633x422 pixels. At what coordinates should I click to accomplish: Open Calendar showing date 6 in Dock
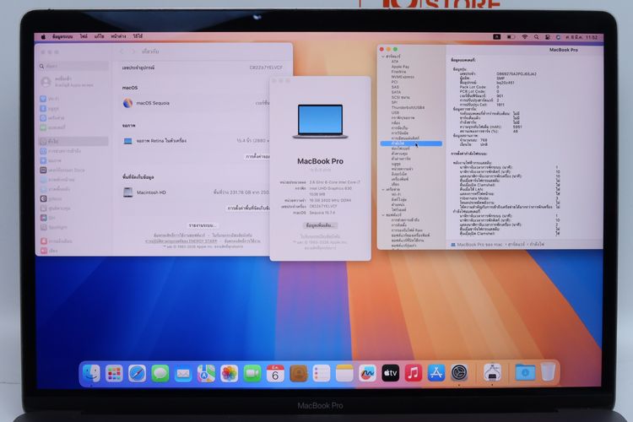pyautogui.click(x=275, y=374)
